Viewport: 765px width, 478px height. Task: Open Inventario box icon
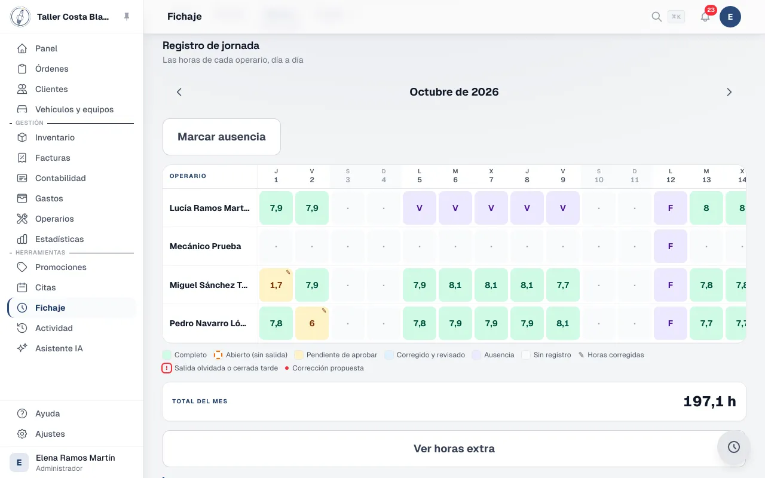click(x=22, y=137)
